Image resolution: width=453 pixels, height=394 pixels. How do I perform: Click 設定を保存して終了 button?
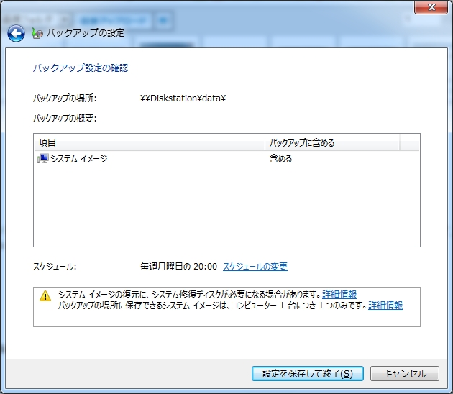[308, 373]
